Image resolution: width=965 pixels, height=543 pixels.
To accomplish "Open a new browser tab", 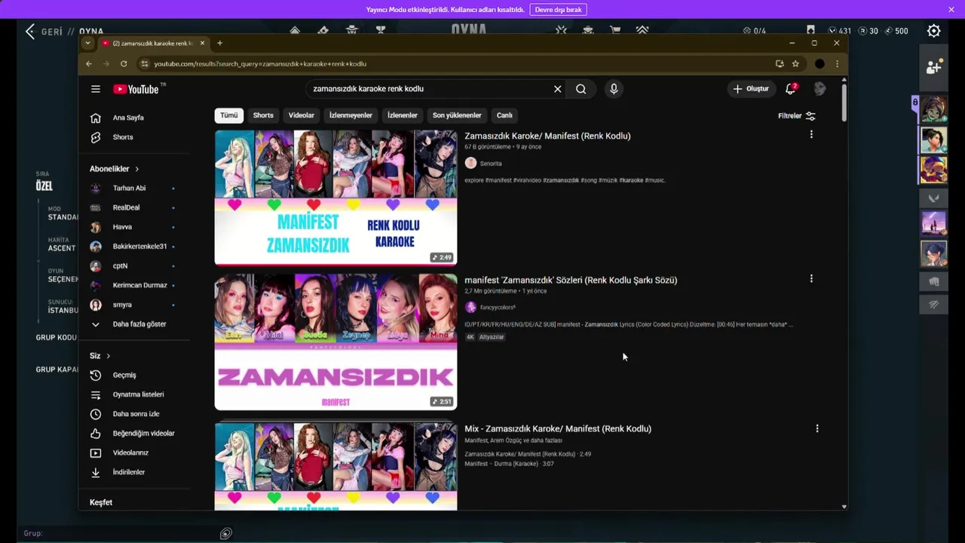I will click(x=219, y=43).
